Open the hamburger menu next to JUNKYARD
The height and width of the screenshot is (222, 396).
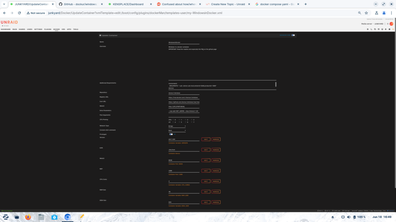pos(388,24)
